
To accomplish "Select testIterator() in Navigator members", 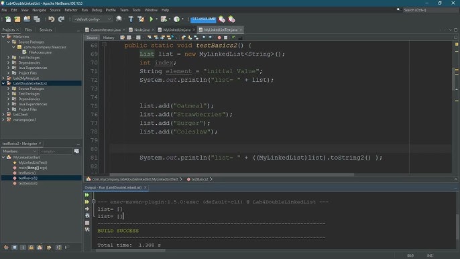I will (x=27, y=183).
